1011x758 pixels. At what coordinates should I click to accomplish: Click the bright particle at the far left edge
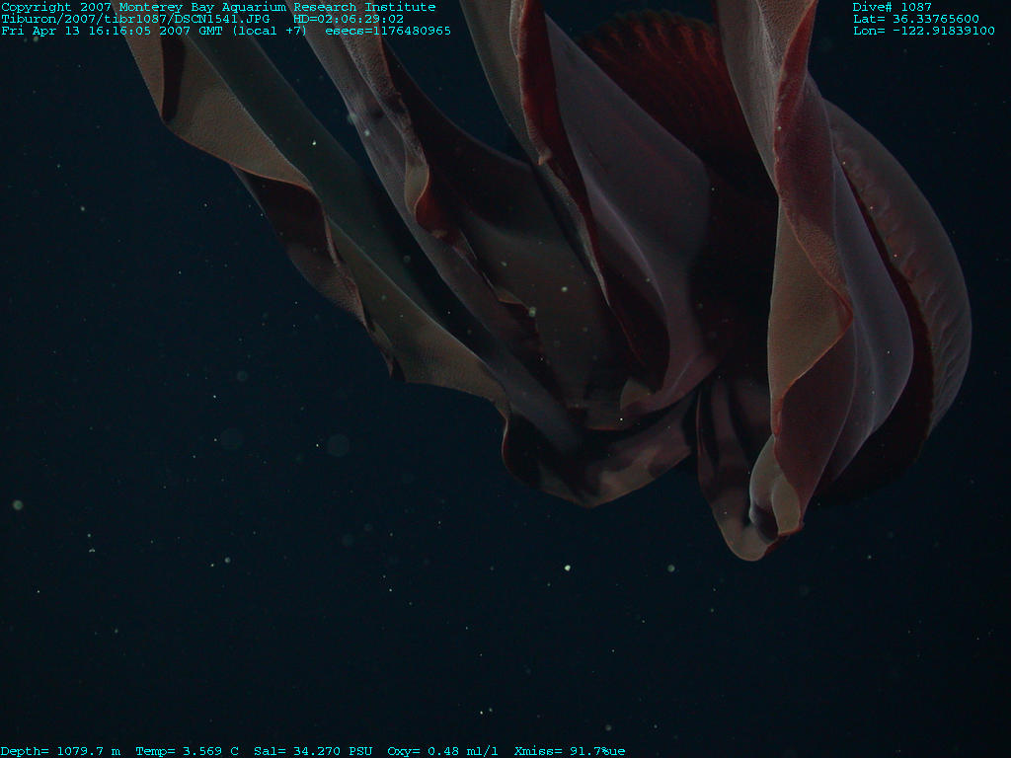click(x=17, y=504)
